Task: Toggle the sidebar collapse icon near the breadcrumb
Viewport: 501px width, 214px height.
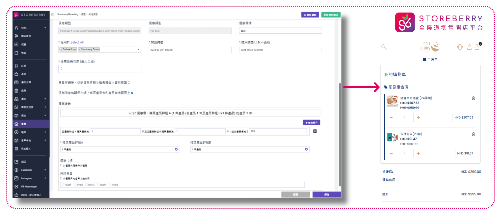Action: 53,15
